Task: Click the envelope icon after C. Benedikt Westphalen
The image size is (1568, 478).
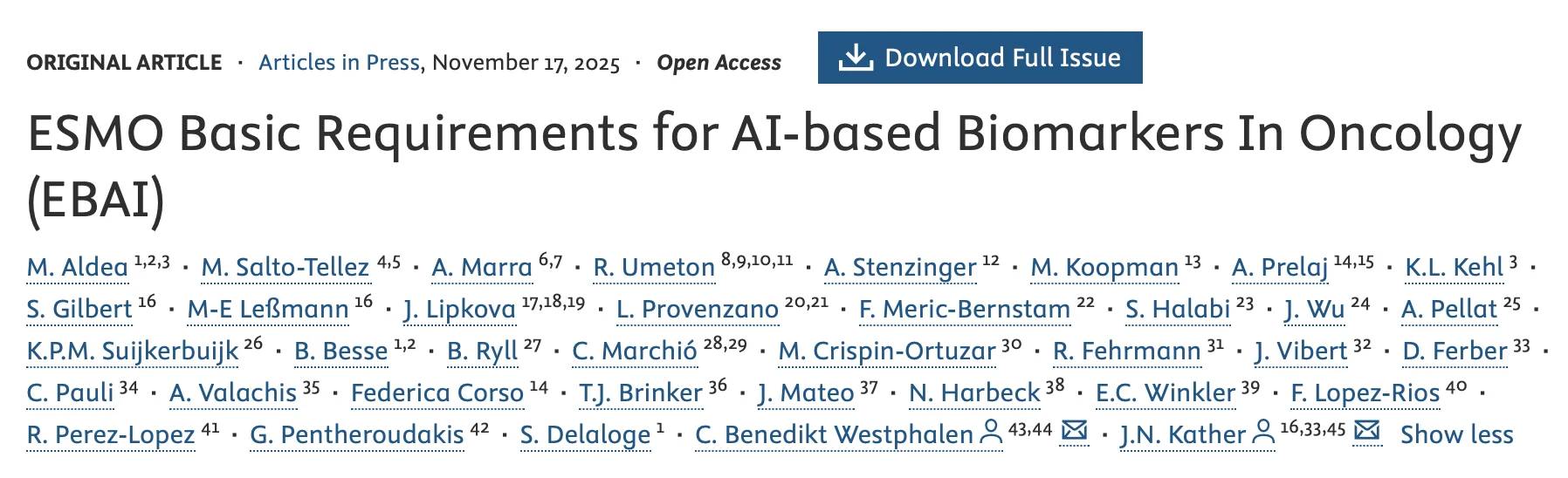Action: 1074,431
